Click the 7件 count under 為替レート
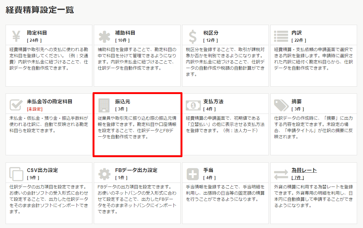This screenshot has height=228, width=363. (298, 178)
